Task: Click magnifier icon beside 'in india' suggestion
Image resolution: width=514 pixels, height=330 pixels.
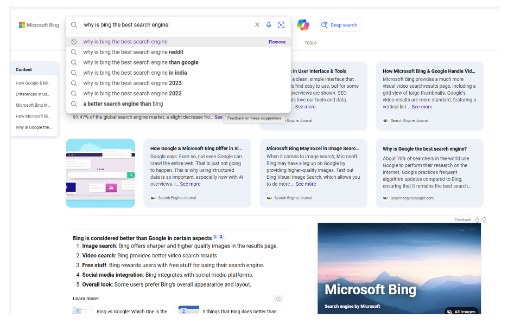Action: coord(74,73)
